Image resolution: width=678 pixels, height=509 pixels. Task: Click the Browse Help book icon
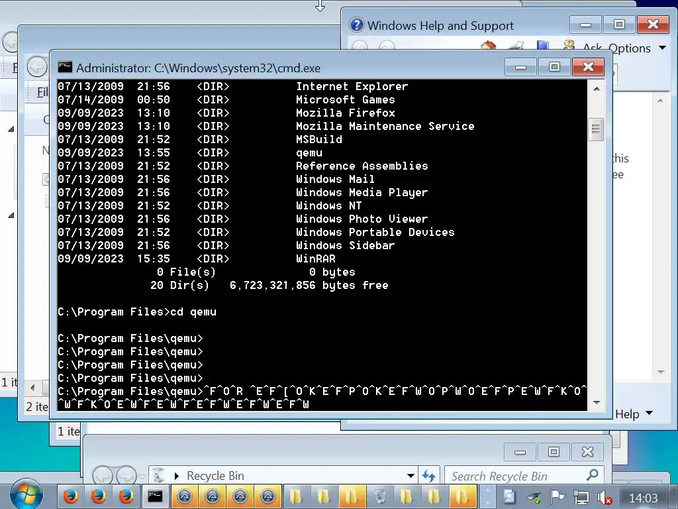[542, 46]
